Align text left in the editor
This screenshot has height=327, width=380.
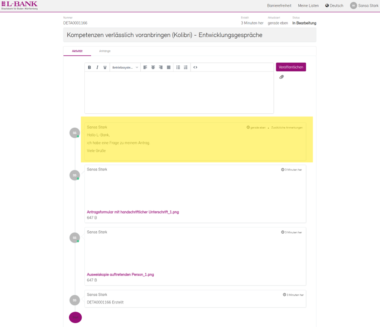145,67
